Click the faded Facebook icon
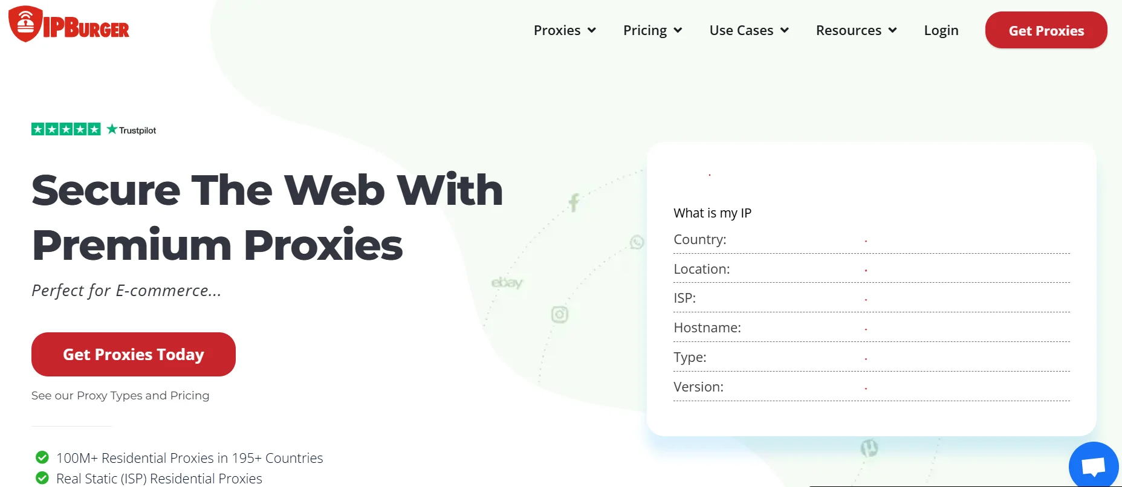Image resolution: width=1122 pixels, height=487 pixels. (x=574, y=202)
